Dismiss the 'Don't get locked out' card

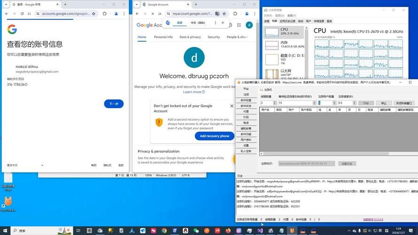pyautogui.click(x=232, y=106)
